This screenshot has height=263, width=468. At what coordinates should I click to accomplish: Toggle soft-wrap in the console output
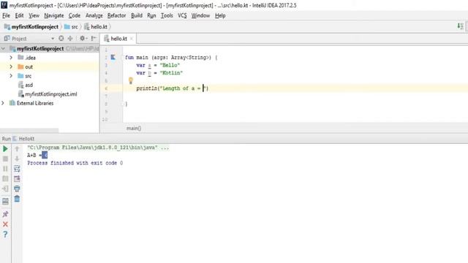coord(17,169)
